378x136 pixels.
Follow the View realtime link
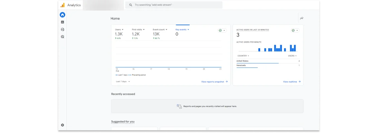[292, 82]
